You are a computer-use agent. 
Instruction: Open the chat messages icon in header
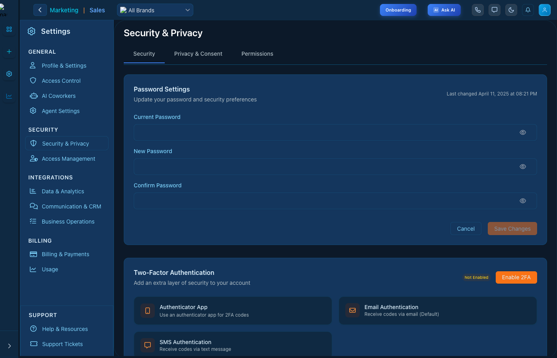click(x=495, y=10)
